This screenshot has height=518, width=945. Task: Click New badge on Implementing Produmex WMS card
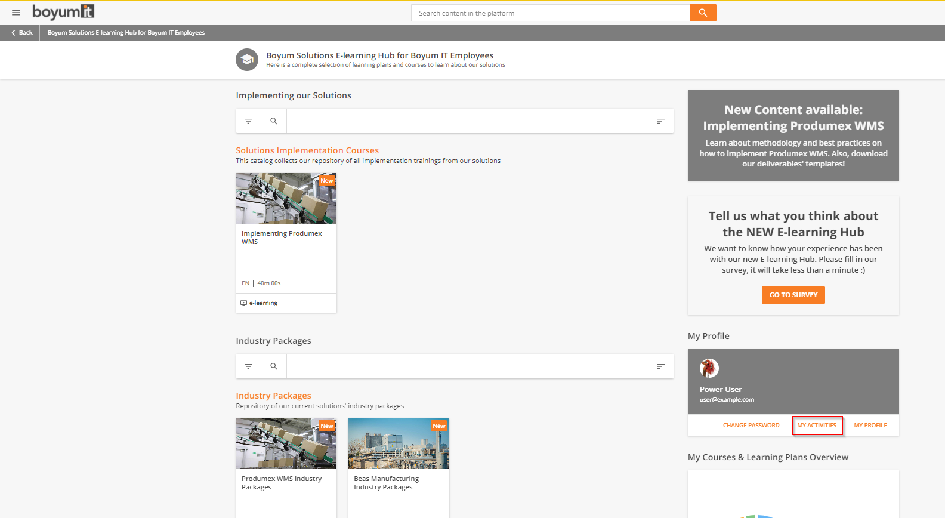(327, 180)
